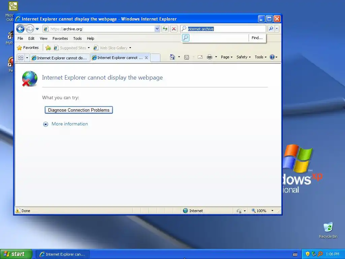Open Quick Tabs grid view
345x259 pixels.
tap(21, 58)
